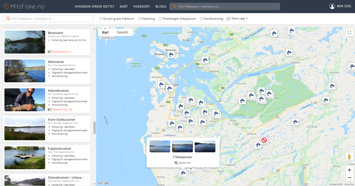Select the fish marker near Tau
355x186 pixels.
tap(205, 60)
